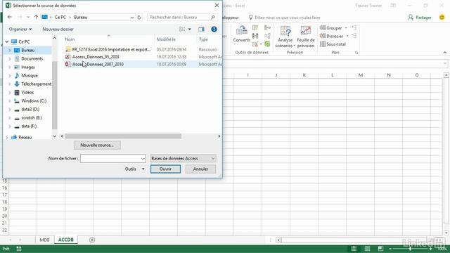
Task: Click the up-folder arrow in file dialog
Action: (36, 17)
